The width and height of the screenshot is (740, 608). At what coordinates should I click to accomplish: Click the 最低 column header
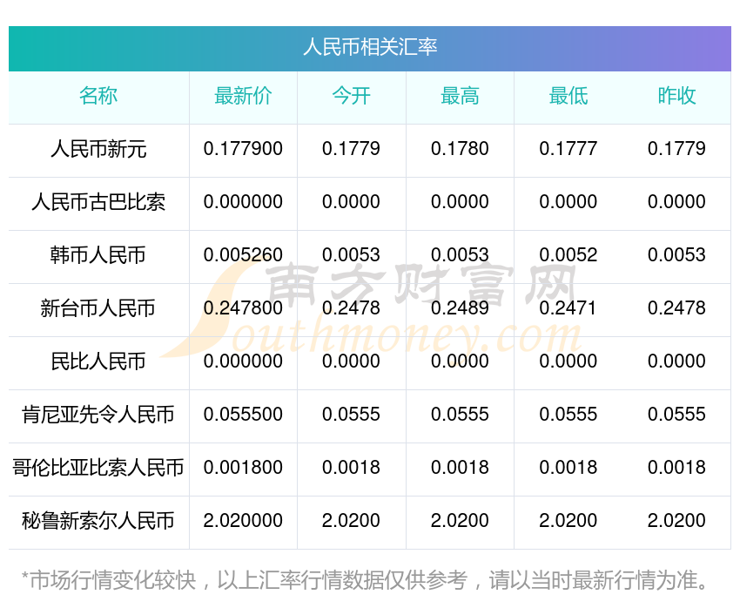pos(568,96)
